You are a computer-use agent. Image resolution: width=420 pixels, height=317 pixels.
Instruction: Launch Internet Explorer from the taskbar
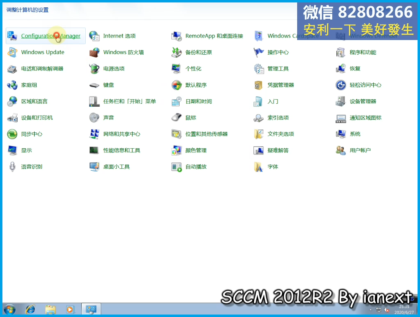click(x=30, y=310)
